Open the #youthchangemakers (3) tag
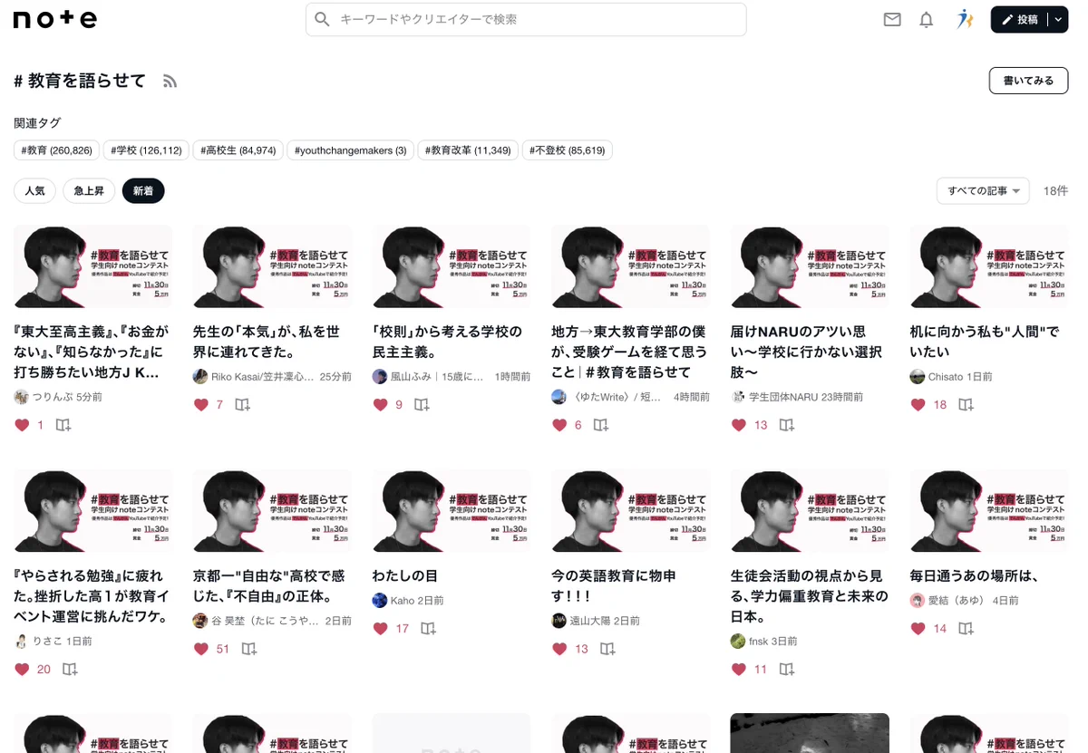1088x753 pixels. pos(351,150)
